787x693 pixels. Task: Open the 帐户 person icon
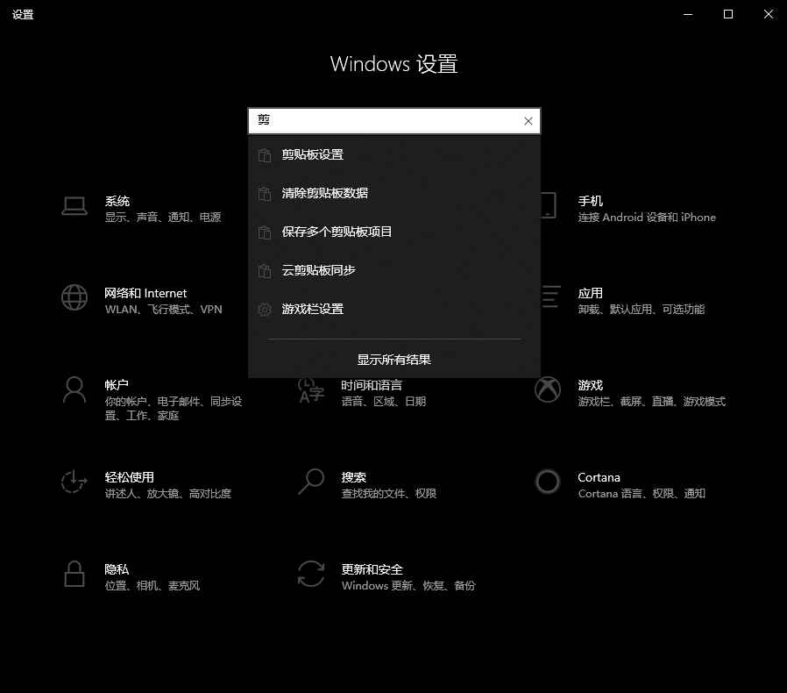pyautogui.click(x=74, y=390)
